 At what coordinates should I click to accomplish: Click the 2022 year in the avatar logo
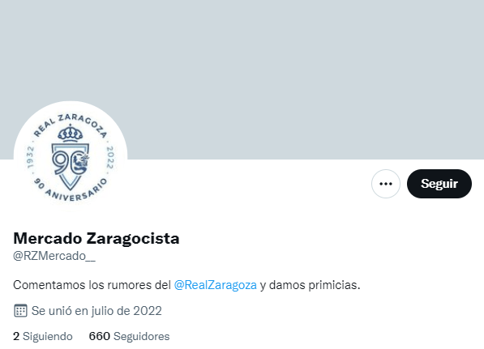point(110,157)
